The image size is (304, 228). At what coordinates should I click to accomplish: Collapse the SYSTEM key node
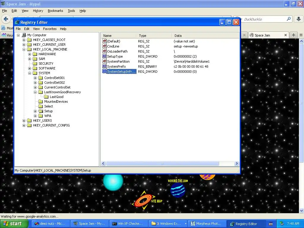point(29,73)
